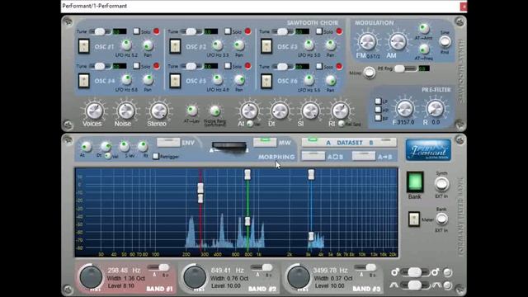Toggle the OSC #6 on/off switch
This screenshot has height=297, width=528.
[266, 81]
